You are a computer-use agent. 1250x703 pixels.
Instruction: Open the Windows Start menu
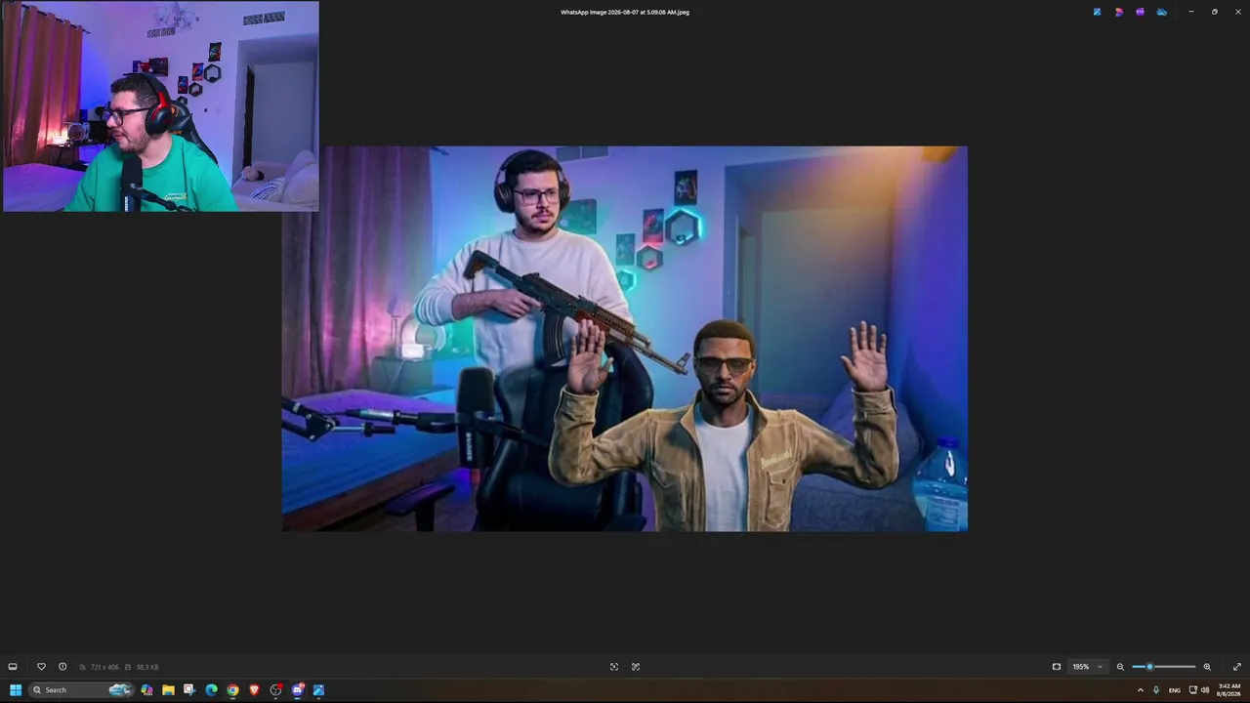tap(16, 690)
